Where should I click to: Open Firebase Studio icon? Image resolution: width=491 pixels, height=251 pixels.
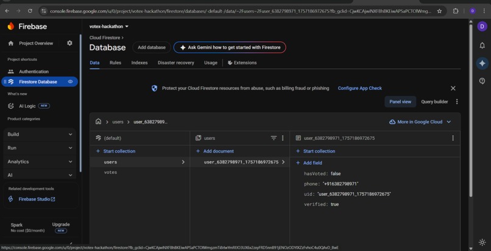click(10, 199)
